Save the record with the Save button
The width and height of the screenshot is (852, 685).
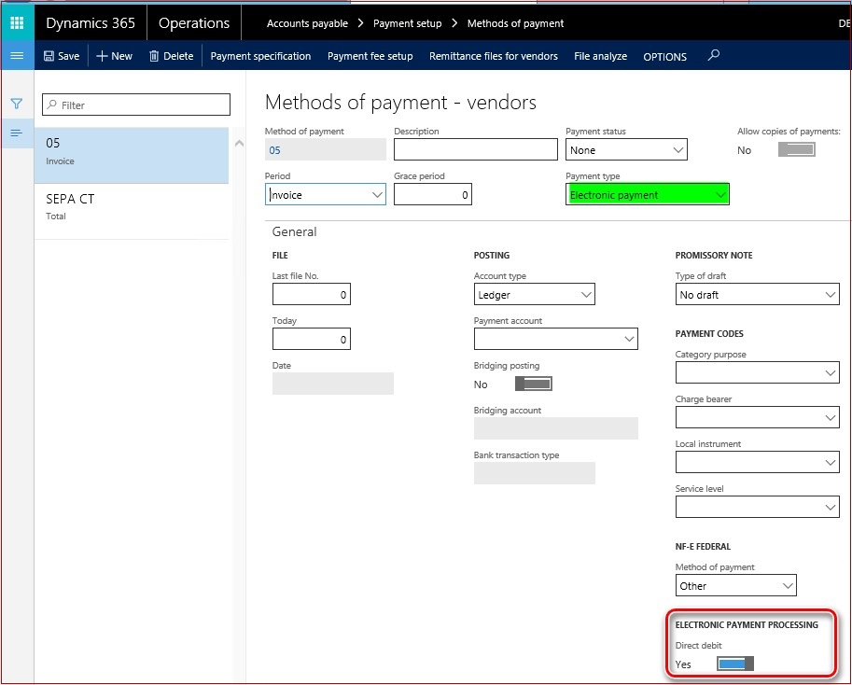pos(62,56)
